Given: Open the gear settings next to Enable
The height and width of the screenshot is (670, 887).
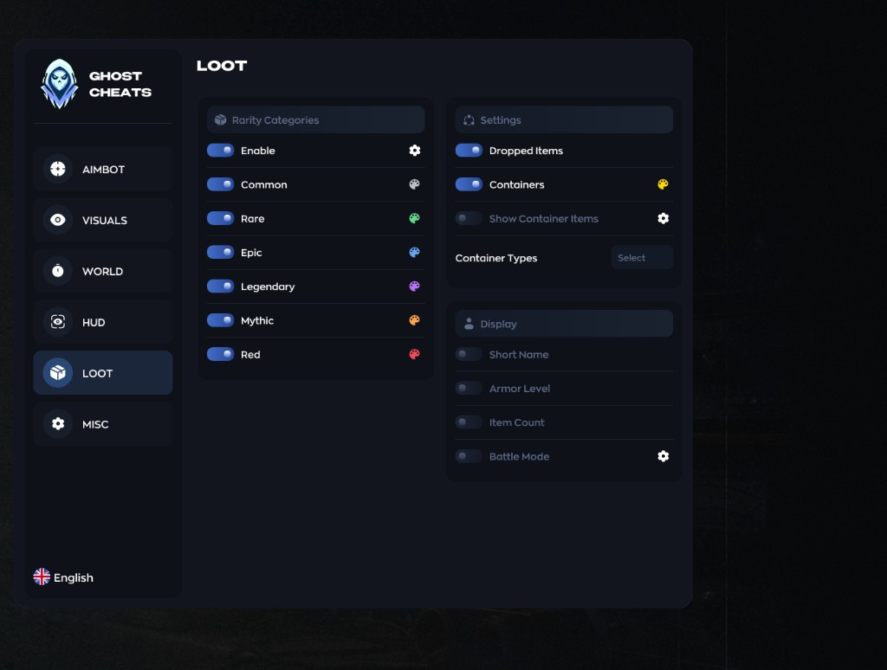Looking at the screenshot, I should [414, 151].
